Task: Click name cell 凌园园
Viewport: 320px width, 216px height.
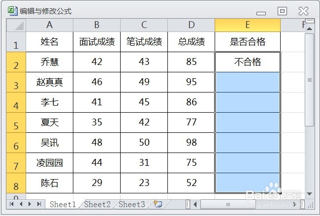Action: click(x=49, y=163)
